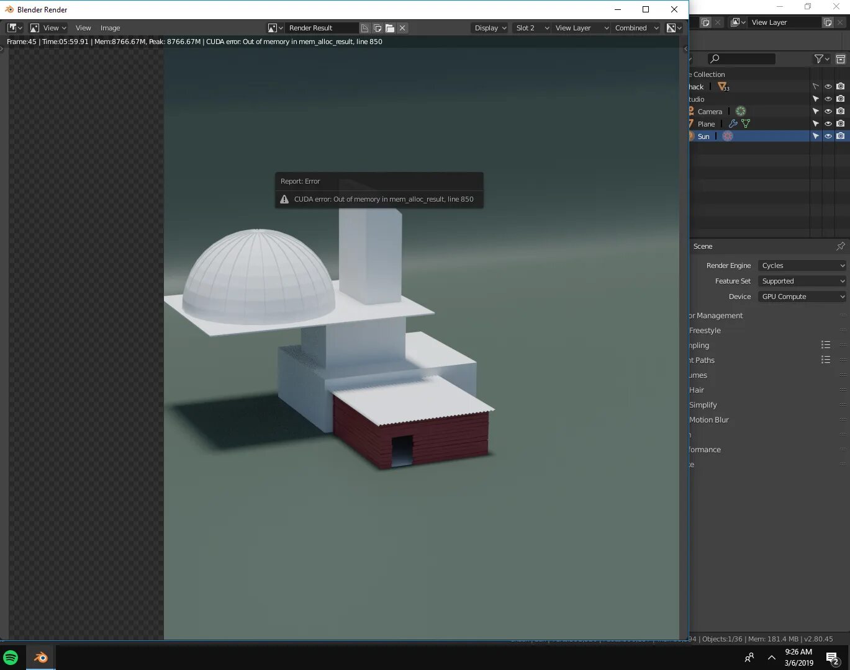This screenshot has height=670, width=850.
Task: Open the Image menu in header
Action: [x=110, y=28]
